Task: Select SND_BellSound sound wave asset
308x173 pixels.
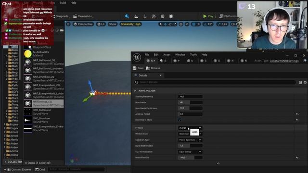Action: point(44,112)
